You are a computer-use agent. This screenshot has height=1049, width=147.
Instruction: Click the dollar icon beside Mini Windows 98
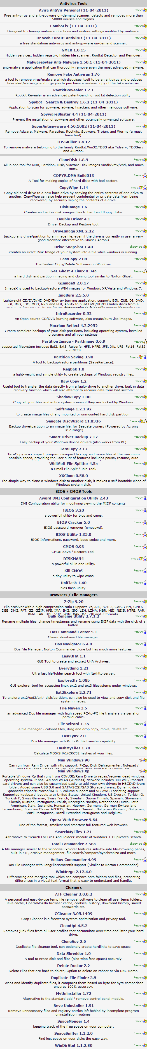(141, 760)
